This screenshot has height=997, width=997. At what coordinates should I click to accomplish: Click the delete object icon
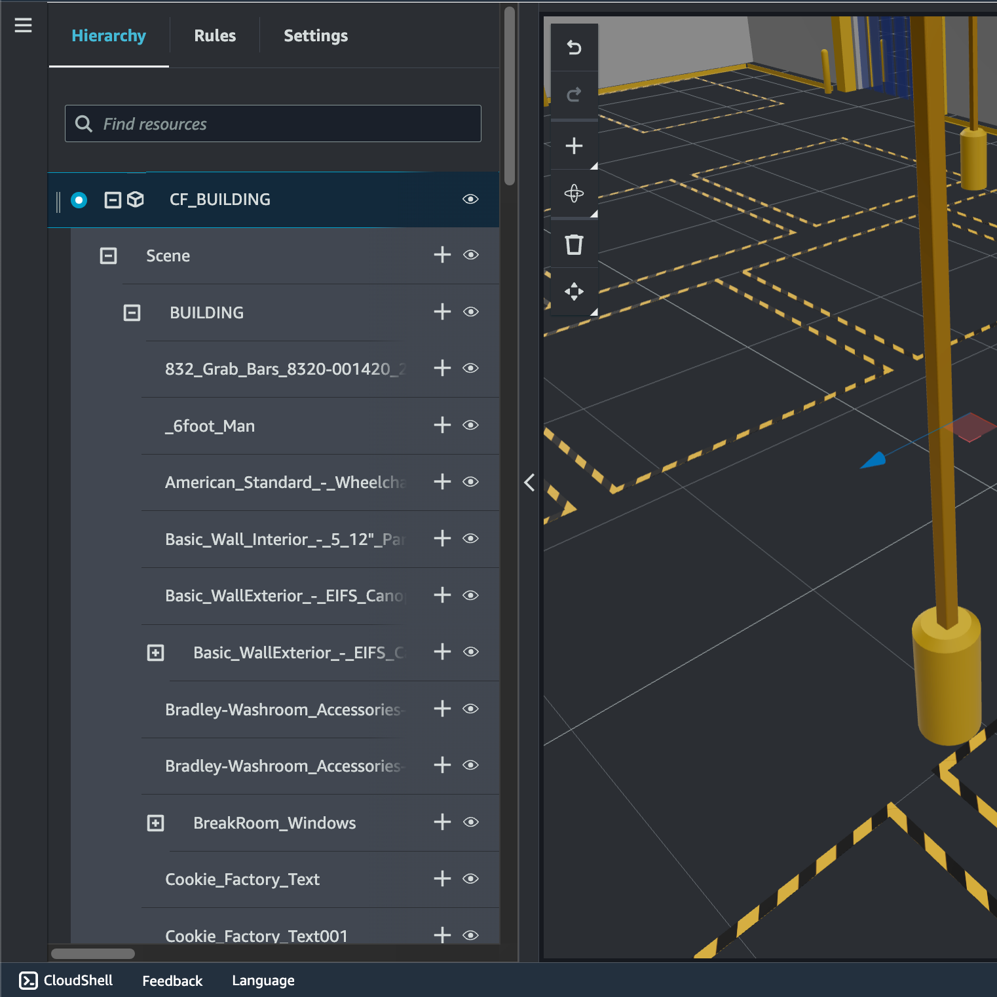coord(573,243)
